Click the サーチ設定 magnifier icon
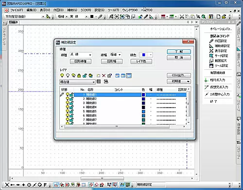The width and height of the screenshot is (243, 190). click(211, 56)
